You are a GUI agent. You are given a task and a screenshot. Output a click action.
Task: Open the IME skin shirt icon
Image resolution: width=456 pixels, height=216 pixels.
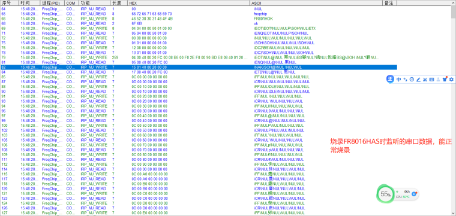click(x=445, y=79)
